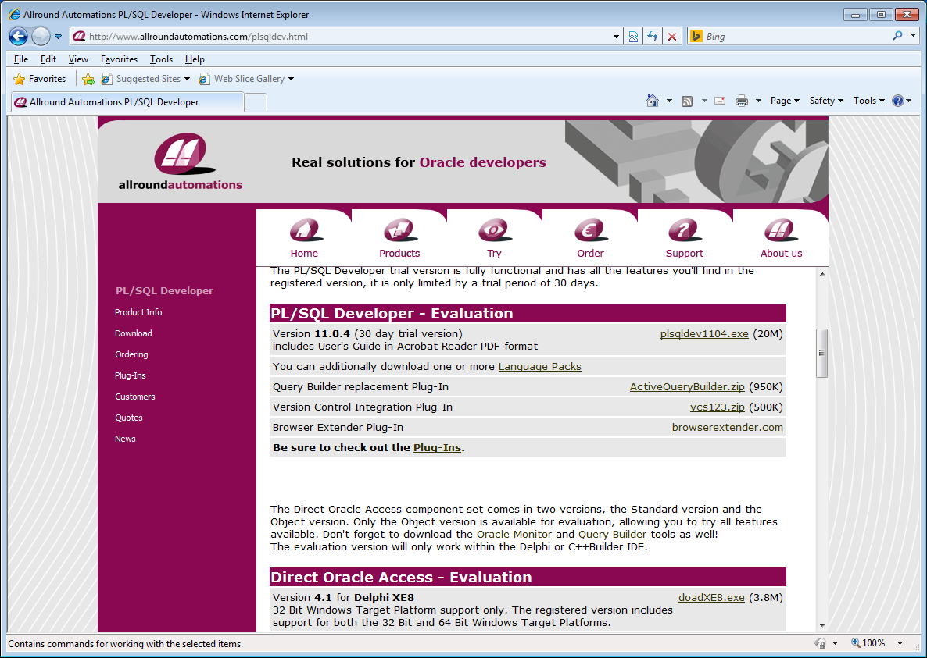This screenshot has height=658, width=927.
Task: Open the Edit menu
Action: tap(48, 59)
